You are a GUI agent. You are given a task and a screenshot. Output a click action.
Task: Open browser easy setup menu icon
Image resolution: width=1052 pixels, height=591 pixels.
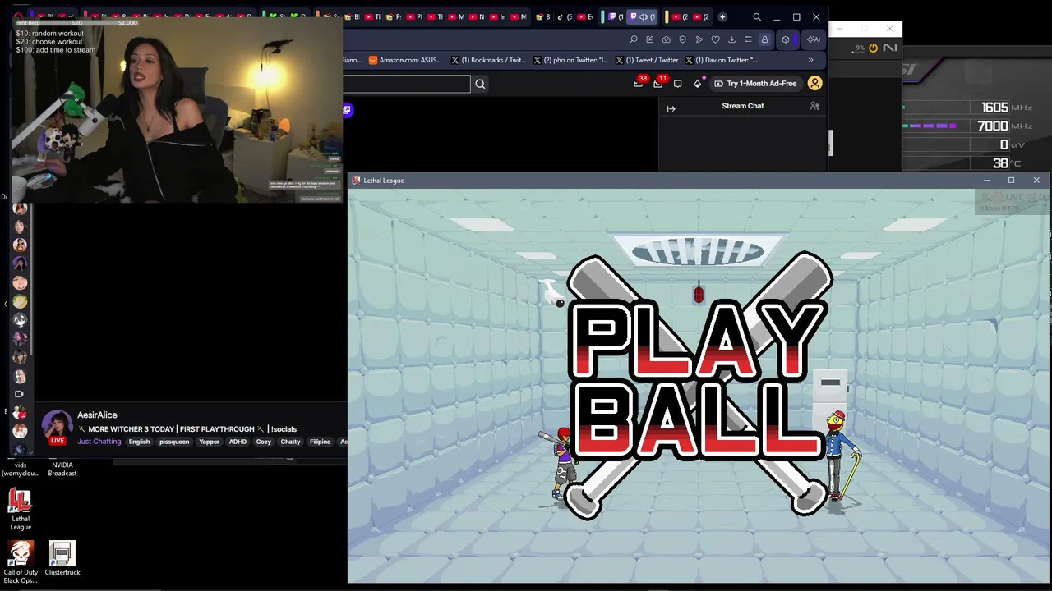[748, 39]
